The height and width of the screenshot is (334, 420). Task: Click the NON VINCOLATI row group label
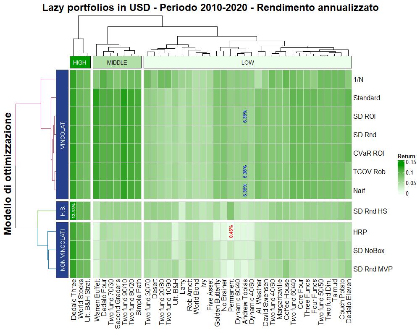[62, 250]
